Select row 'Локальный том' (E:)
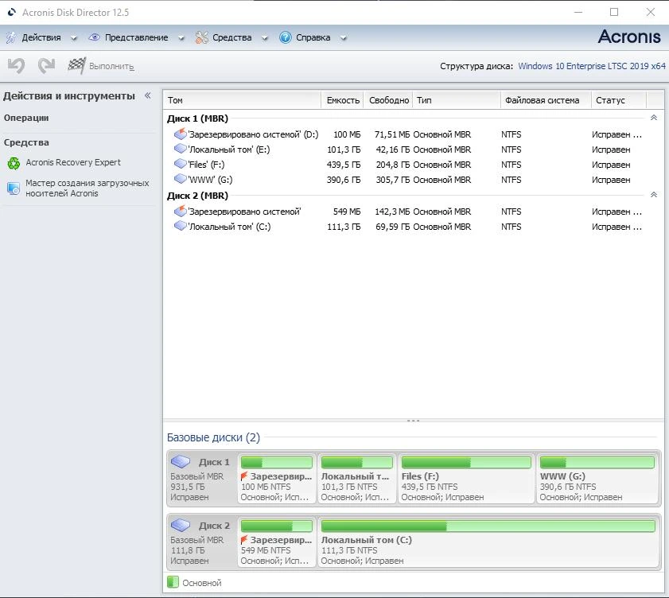The height and width of the screenshot is (598, 669). [x=406, y=149]
